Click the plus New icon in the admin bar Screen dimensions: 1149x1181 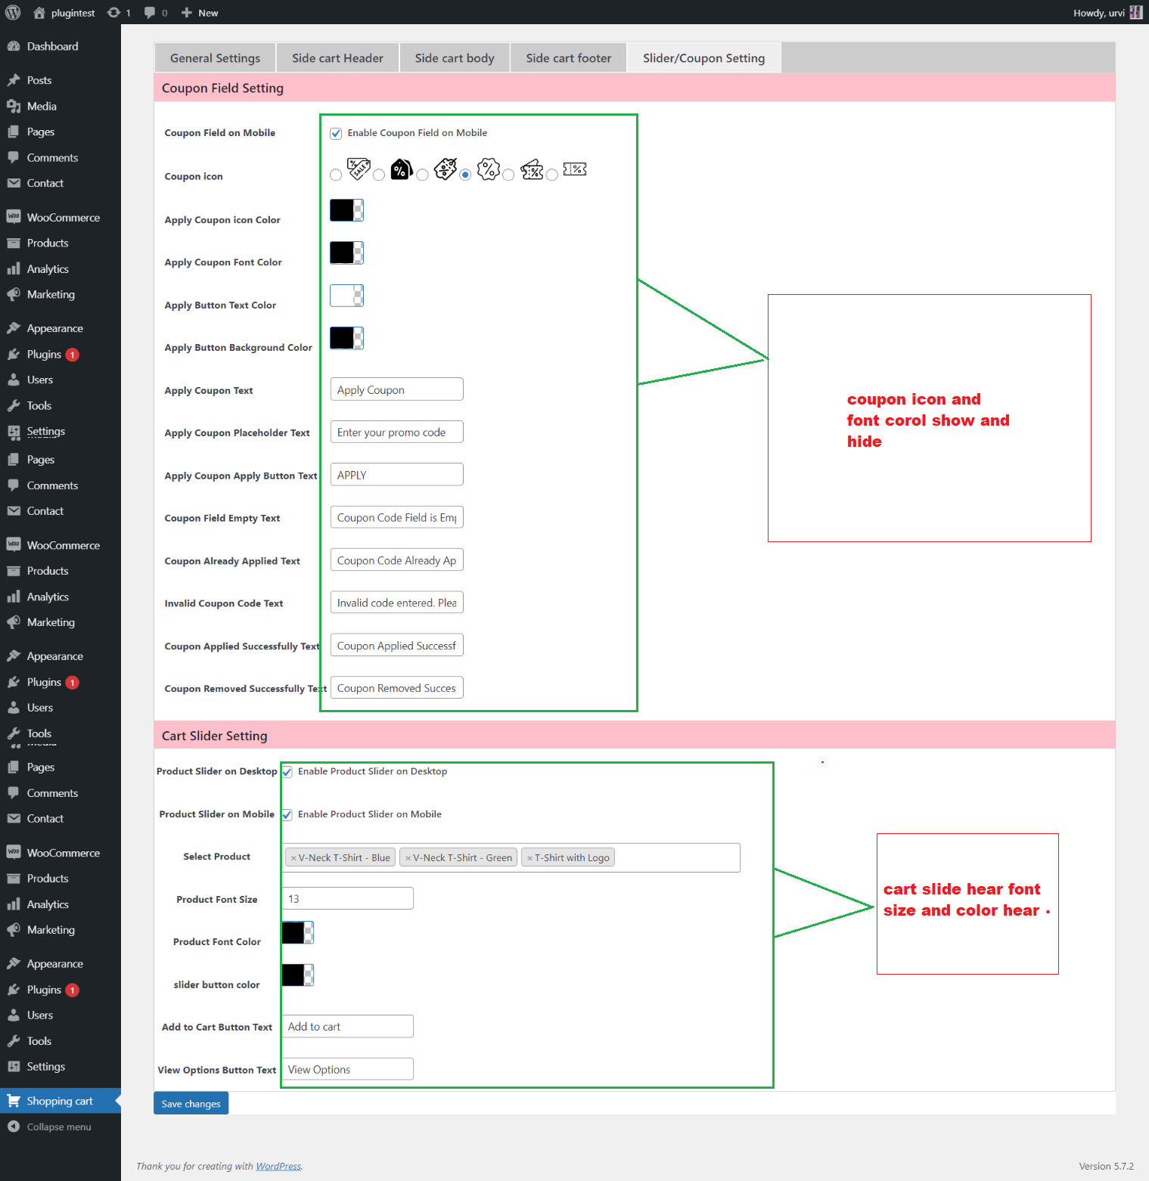(x=187, y=13)
